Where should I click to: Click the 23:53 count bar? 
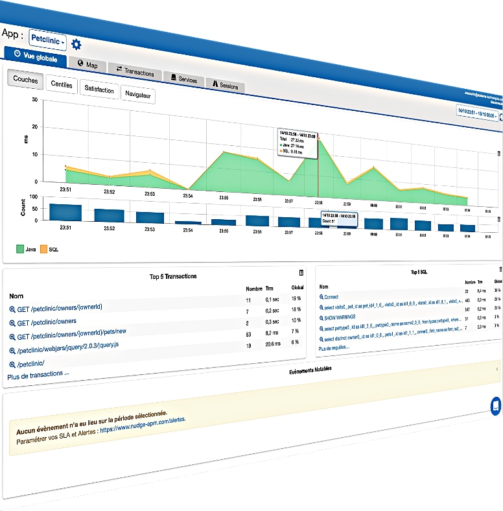(150, 218)
